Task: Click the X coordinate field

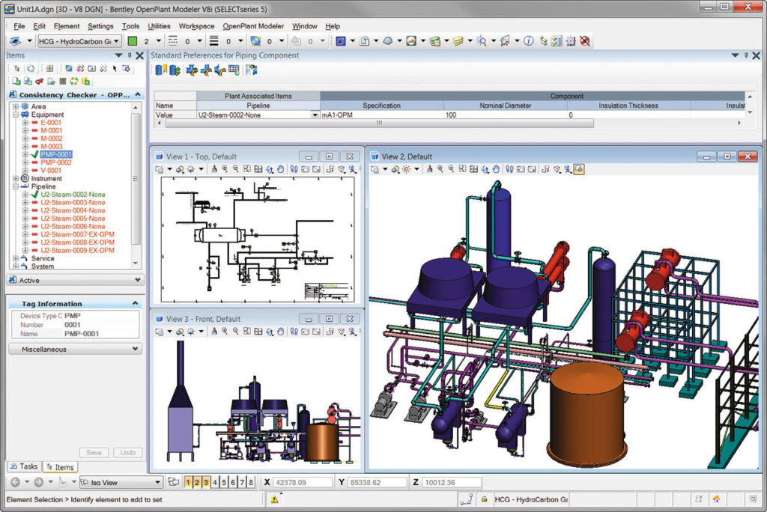Action: (x=303, y=482)
